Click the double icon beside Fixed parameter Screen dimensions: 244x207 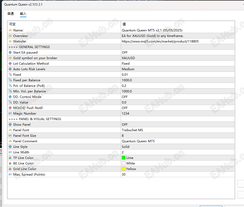pos(10,74)
